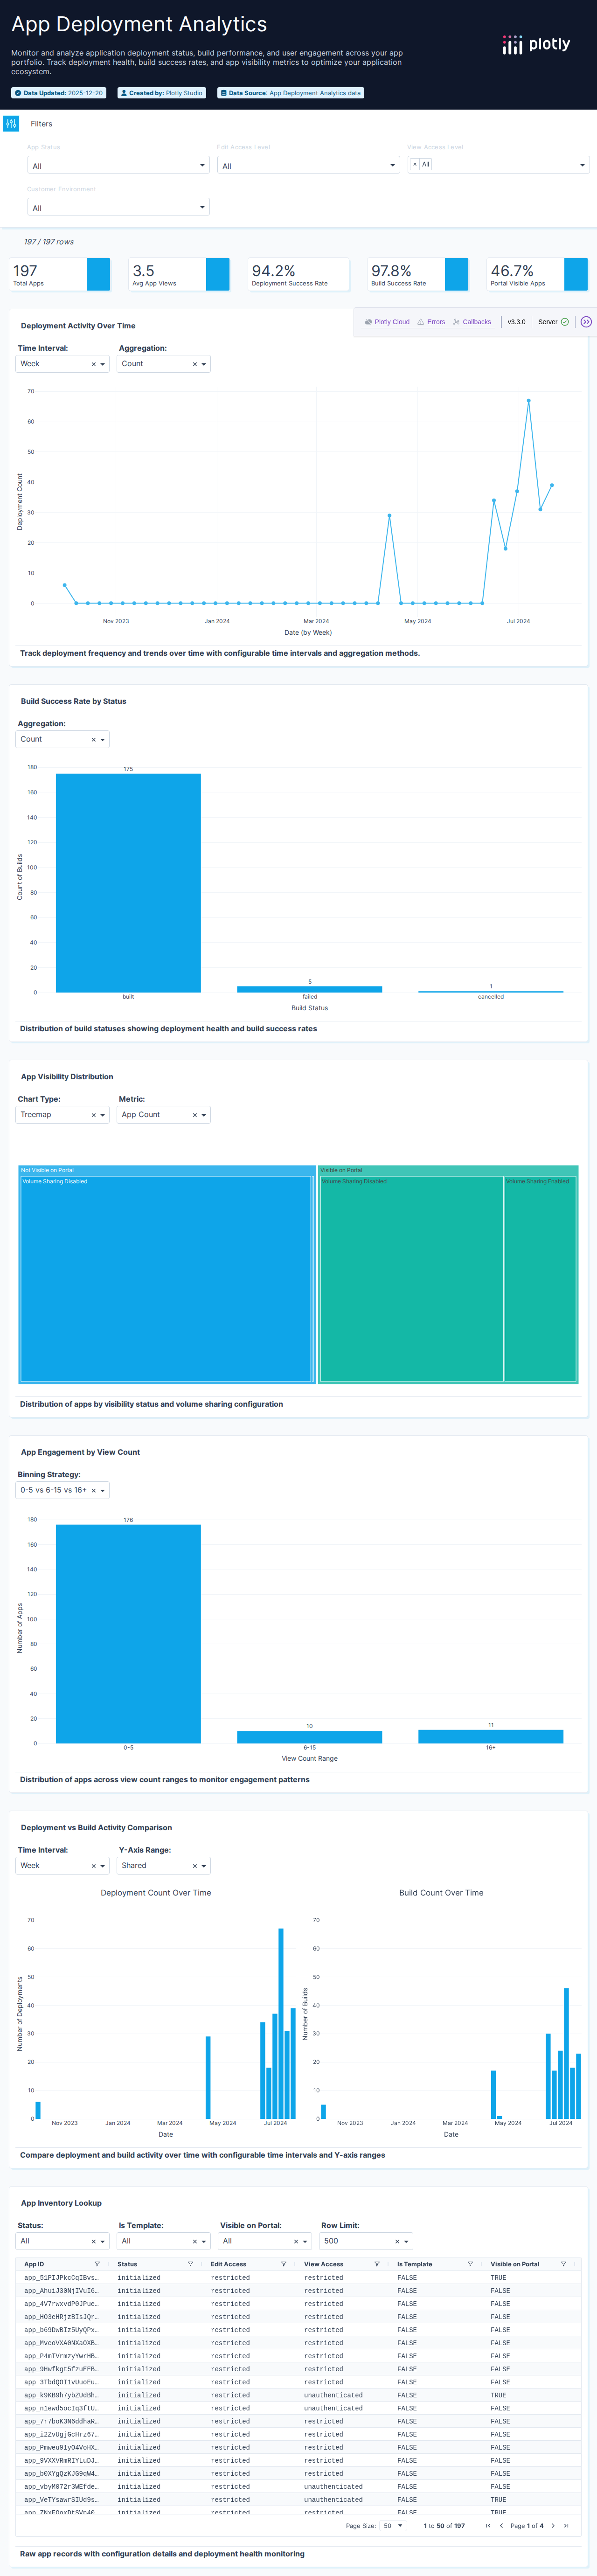Viewport: 597px width, 2576px height.
Task: Click the Portal Visible Apps card
Action: pos(537,274)
